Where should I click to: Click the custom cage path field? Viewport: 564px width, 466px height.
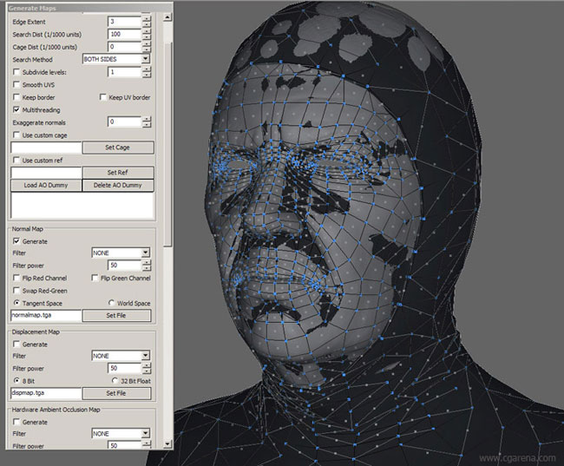coord(46,148)
